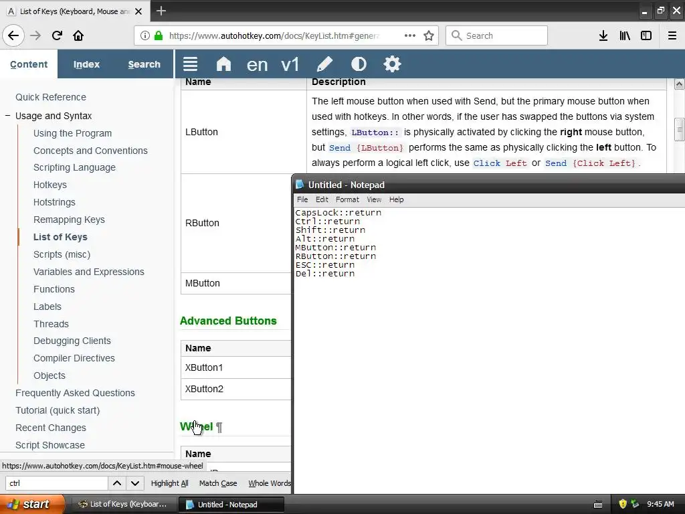Click the pencil edit page icon
Image resolution: width=685 pixels, height=514 pixels.
324,64
